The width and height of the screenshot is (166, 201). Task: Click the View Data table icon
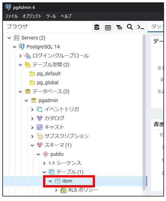point(108,27)
